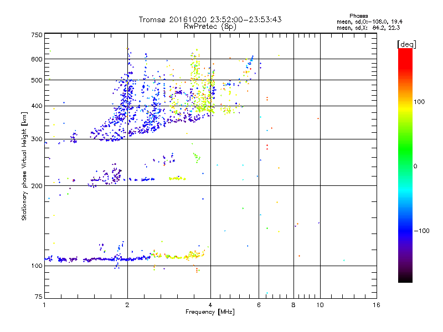The width and height of the screenshot is (443, 332).
Task: Click x-axis tick label '10'
Action: (x=320, y=305)
